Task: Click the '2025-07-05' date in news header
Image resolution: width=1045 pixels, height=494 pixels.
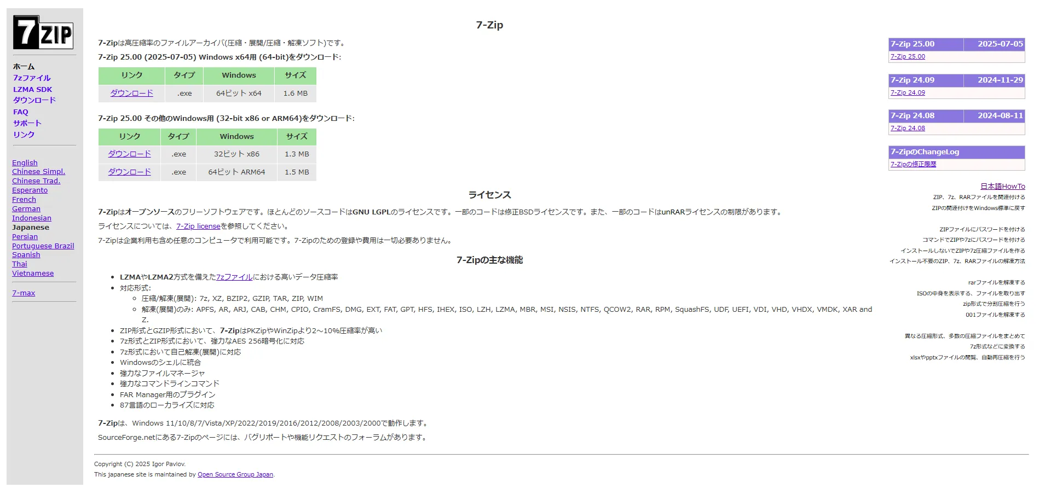Action: click(x=1000, y=44)
